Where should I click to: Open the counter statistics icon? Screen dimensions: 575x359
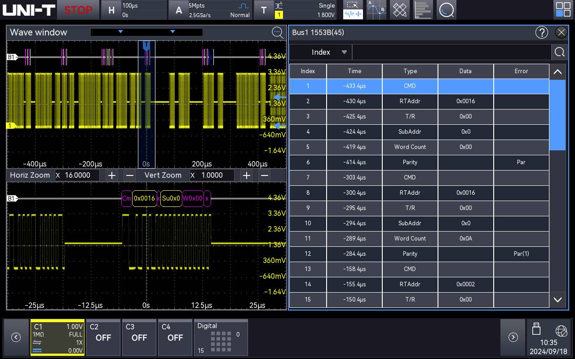point(423,10)
